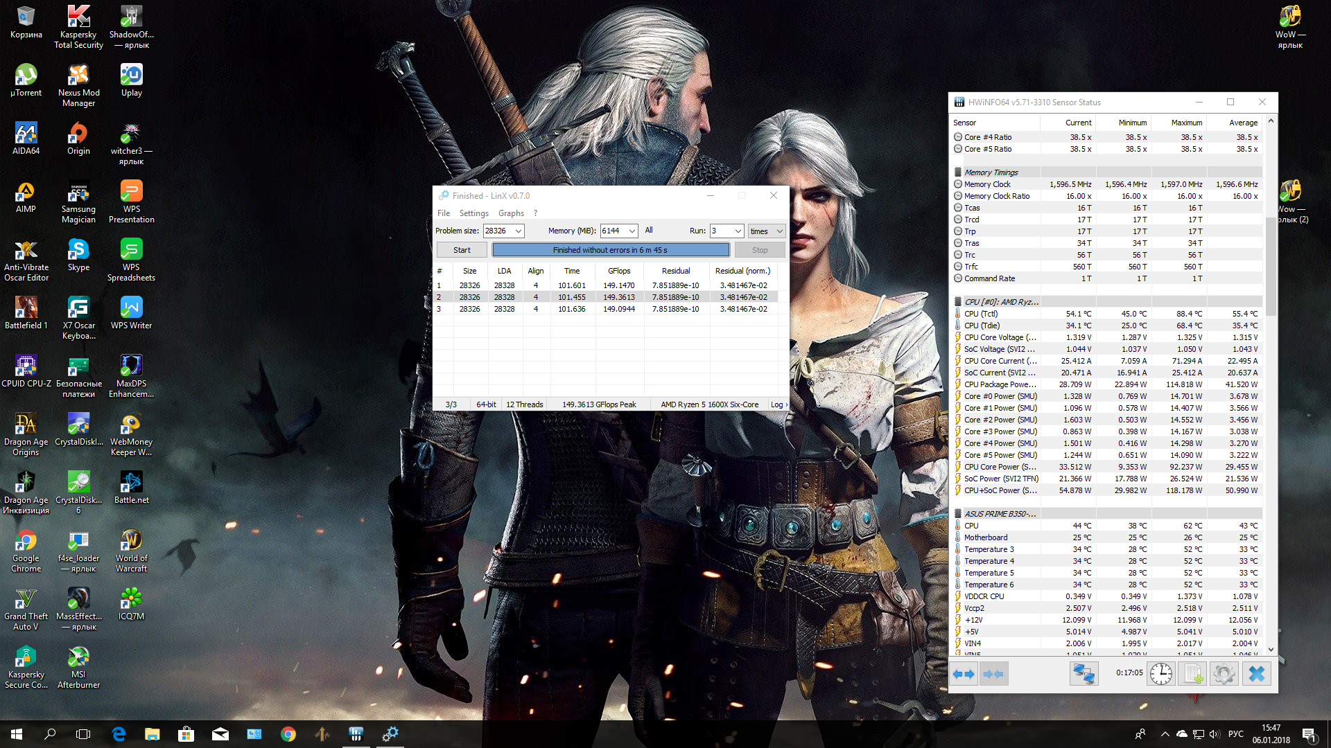Click HWiNFO network remote monitoring icon
This screenshot has height=748, width=1331.
coord(1084,673)
